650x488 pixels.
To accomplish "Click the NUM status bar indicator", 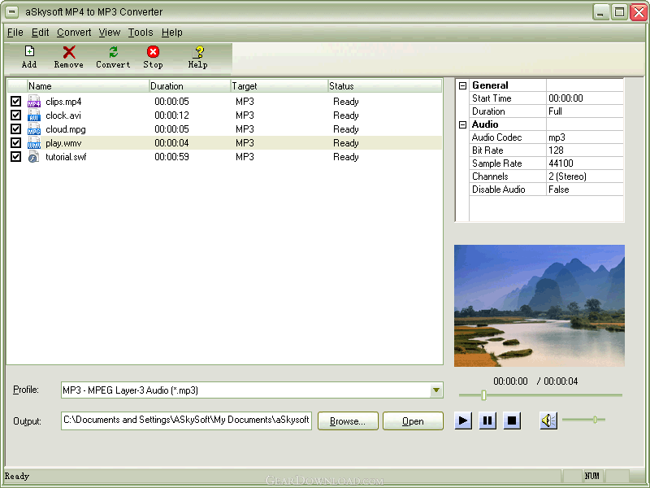I will [x=591, y=476].
